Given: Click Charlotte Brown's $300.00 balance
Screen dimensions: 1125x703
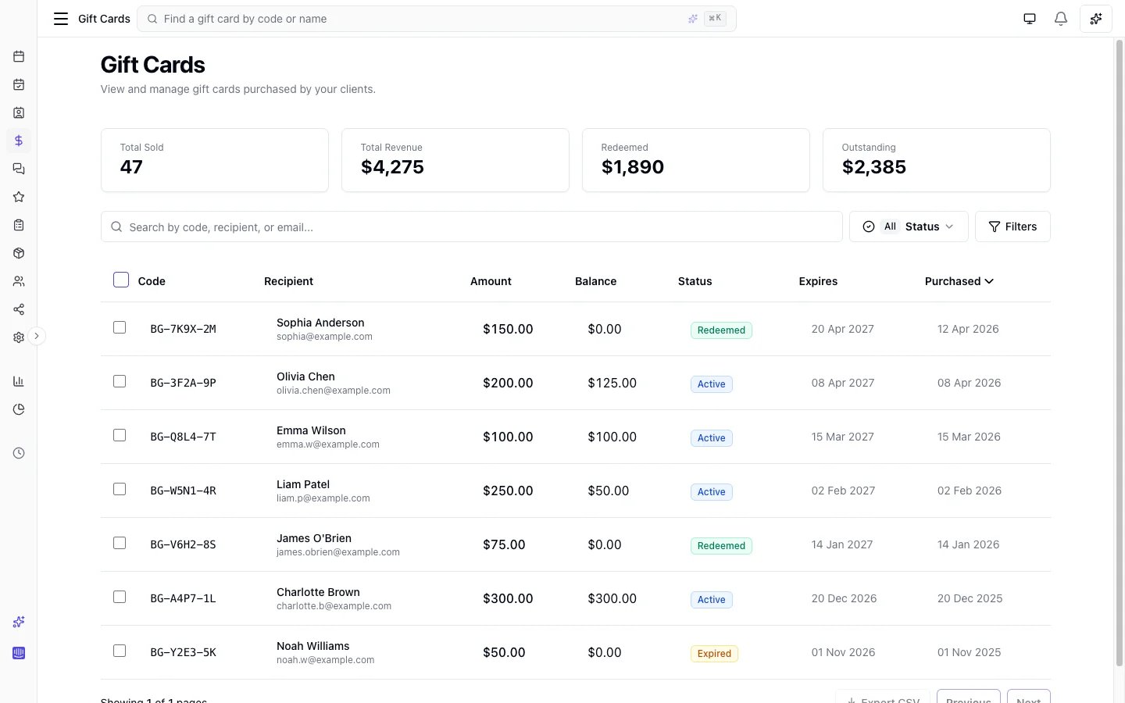Looking at the screenshot, I should coord(612,598).
